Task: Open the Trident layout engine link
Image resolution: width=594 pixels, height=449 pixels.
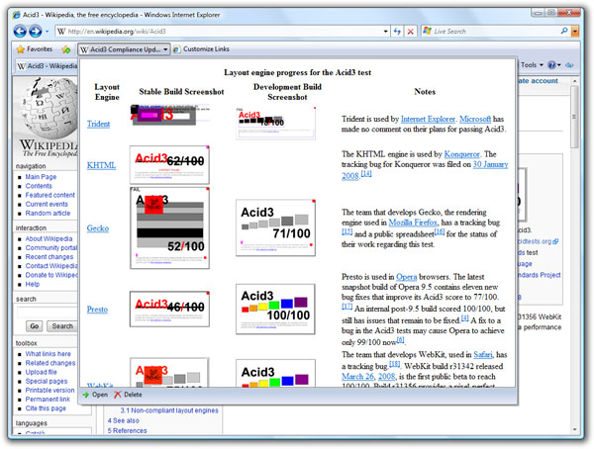Action: point(98,124)
